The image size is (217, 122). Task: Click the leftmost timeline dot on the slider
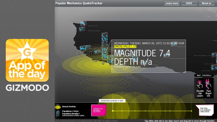(x=113, y=111)
